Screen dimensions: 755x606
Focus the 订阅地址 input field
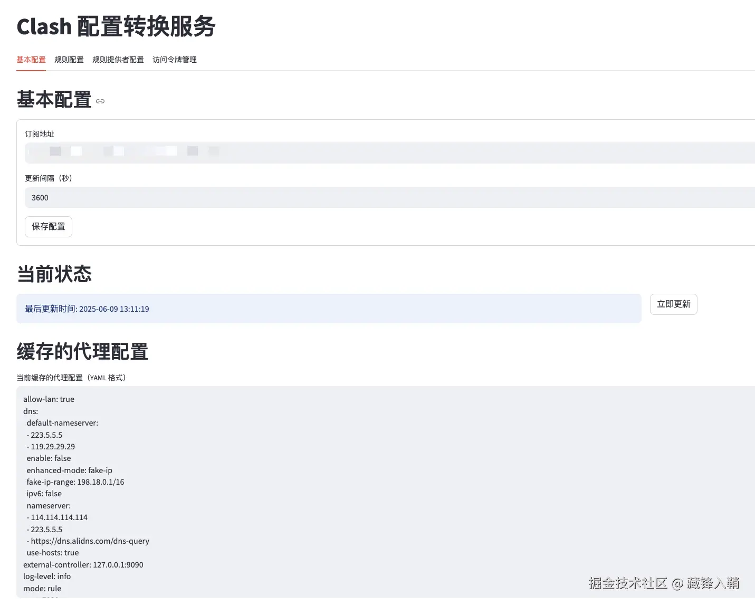(x=390, y=153)
